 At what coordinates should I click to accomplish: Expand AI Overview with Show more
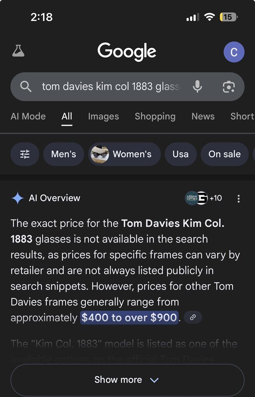point(127,380)
